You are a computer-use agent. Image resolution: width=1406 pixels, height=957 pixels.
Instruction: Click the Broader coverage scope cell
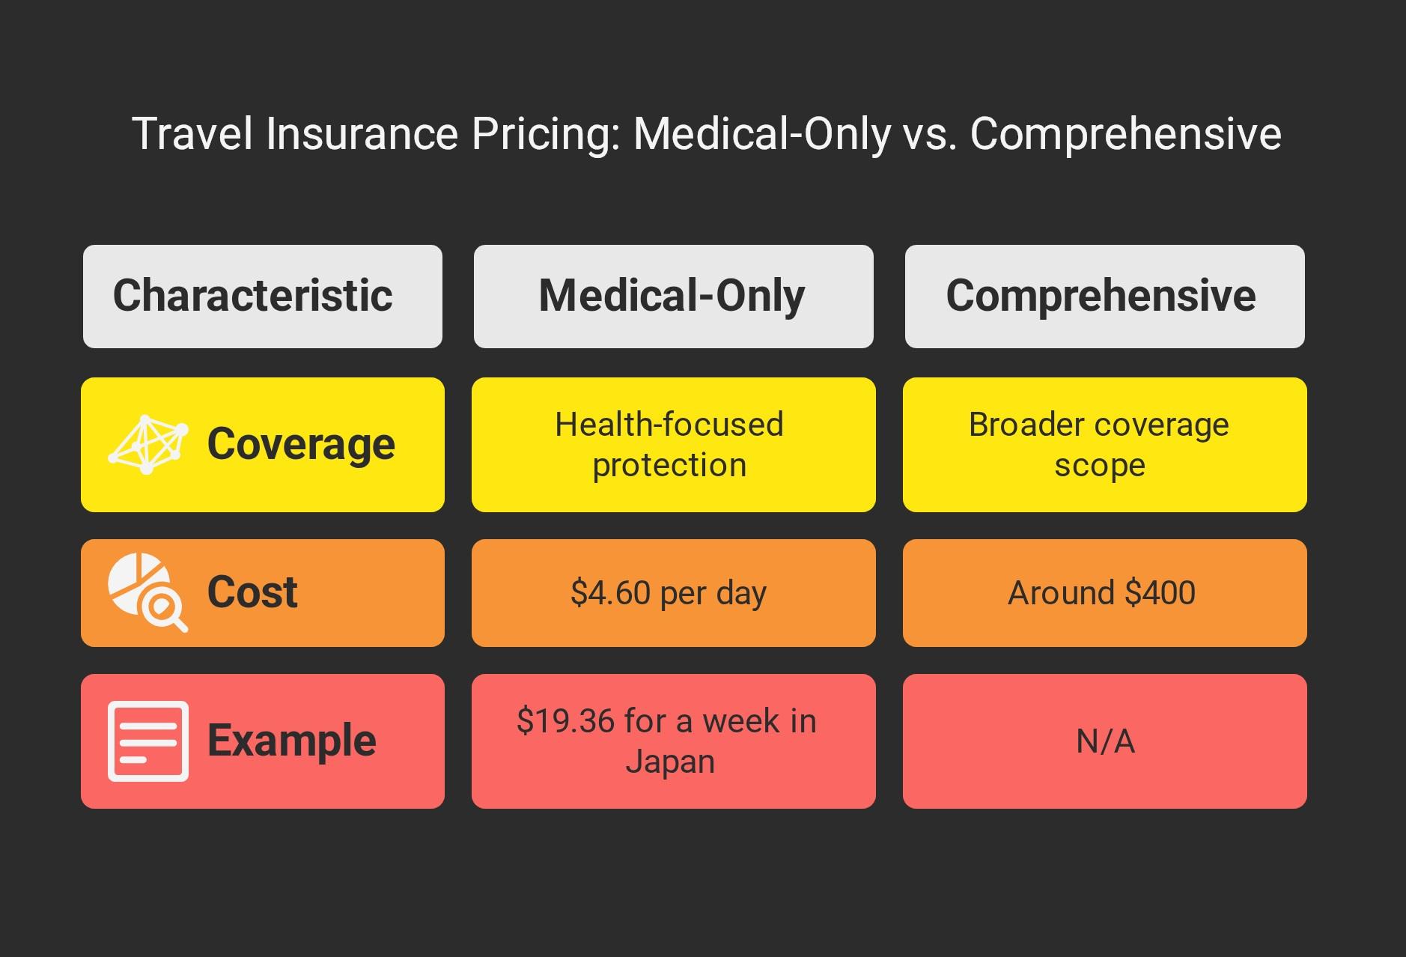click(x=1104, y=445)
